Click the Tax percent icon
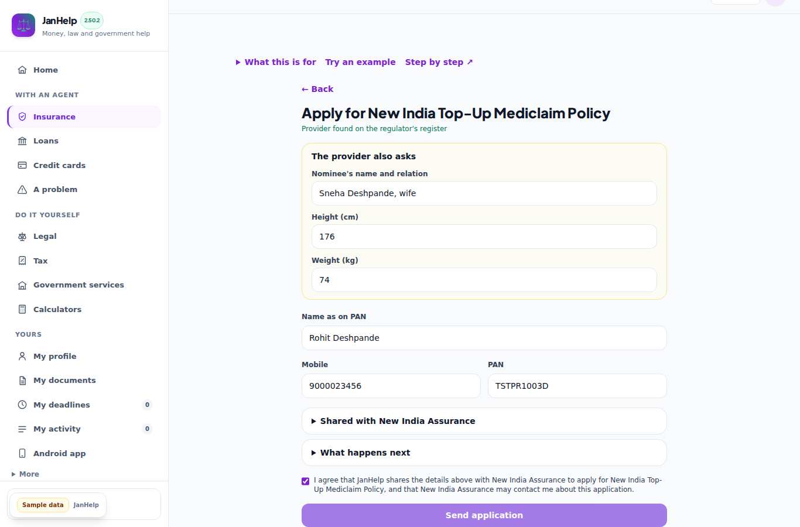This screenshot has height=527, width=800. click(x=22, y=261)
